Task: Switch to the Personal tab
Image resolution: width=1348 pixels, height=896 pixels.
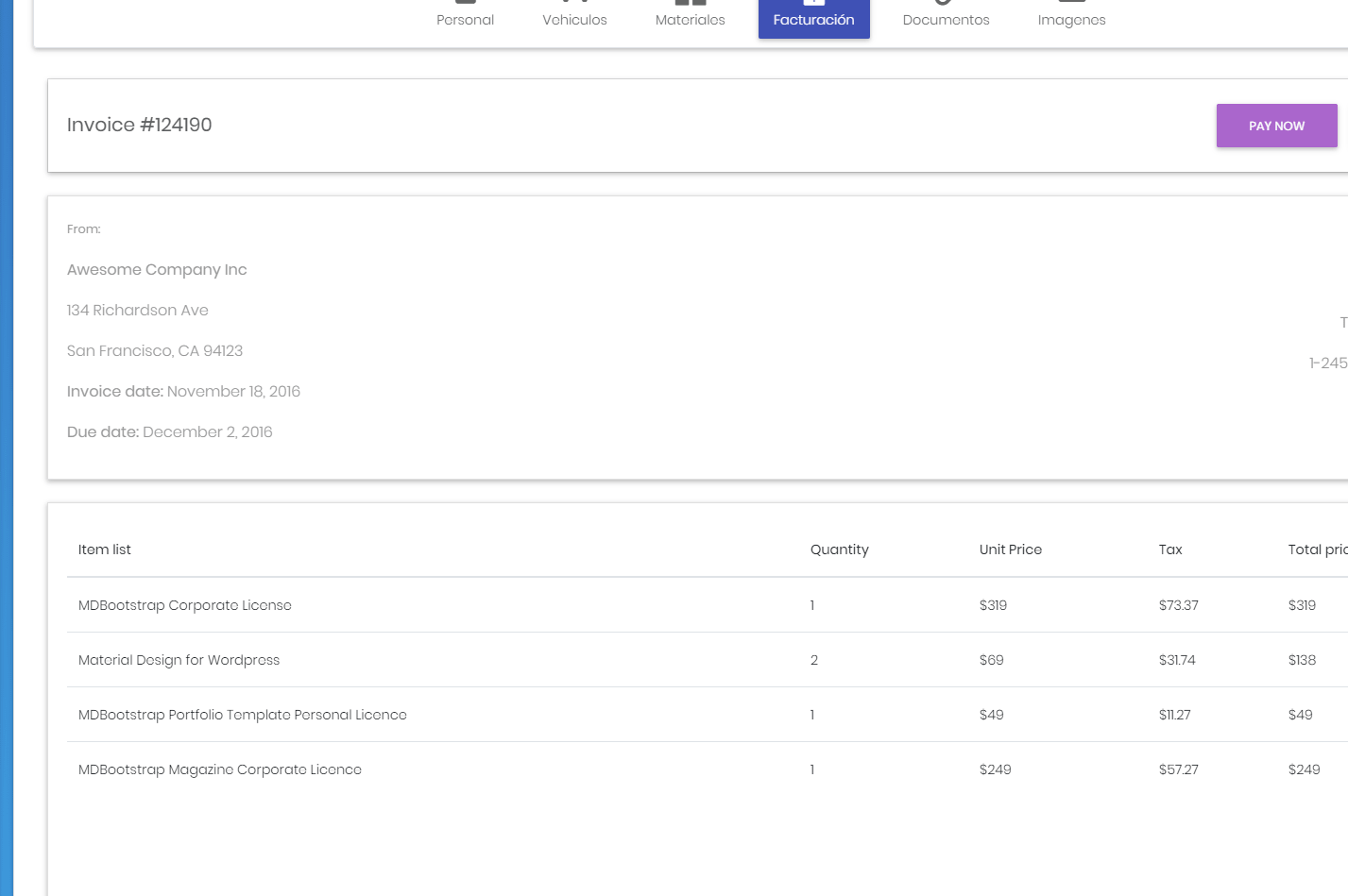Action: [465, 19]
